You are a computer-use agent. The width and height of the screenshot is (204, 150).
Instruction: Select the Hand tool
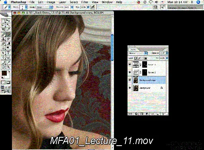coord(3,67)
